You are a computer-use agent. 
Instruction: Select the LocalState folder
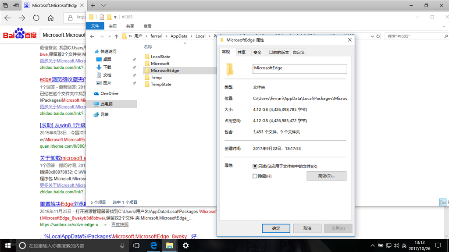tap(160, 57)
